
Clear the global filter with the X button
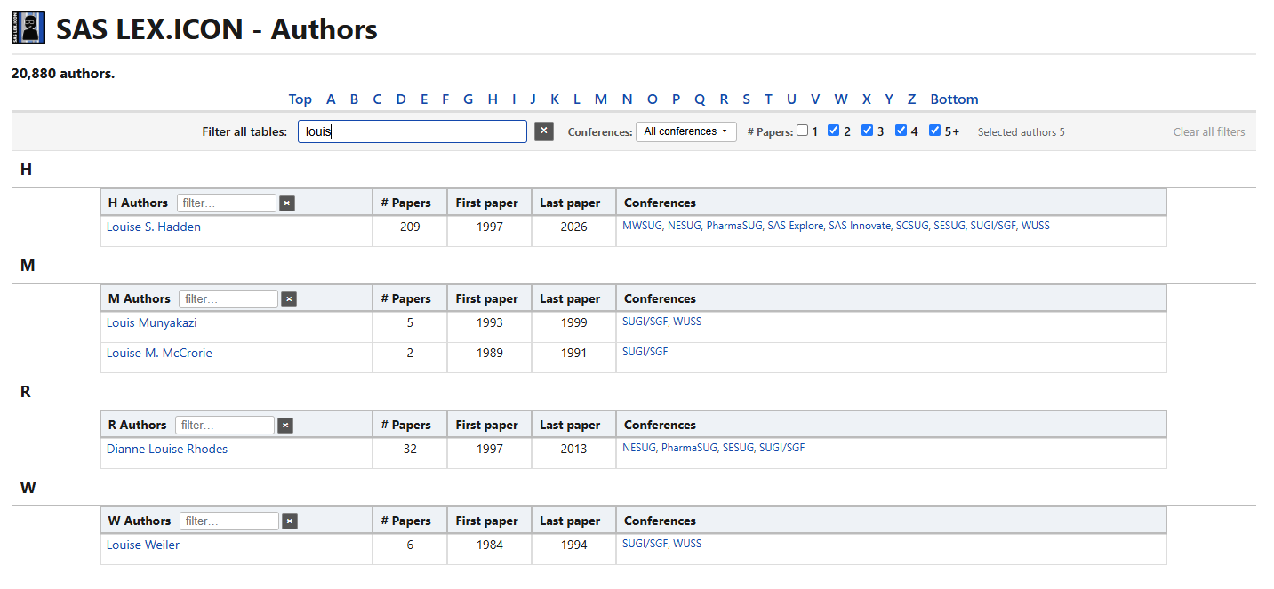(x=544, y=131)
